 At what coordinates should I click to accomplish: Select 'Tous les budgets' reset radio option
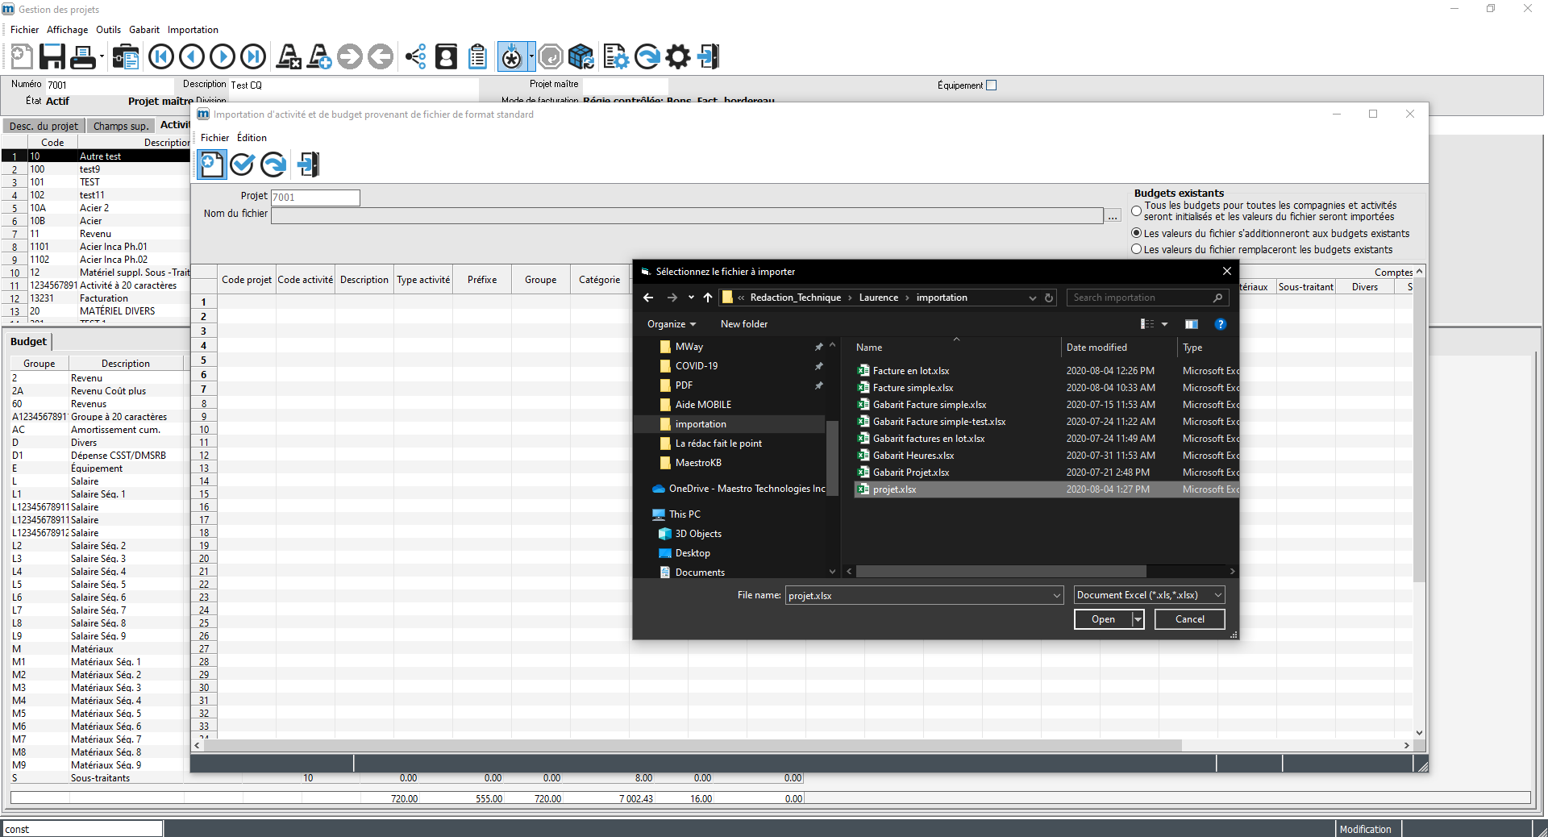(x=1136, y=211)
